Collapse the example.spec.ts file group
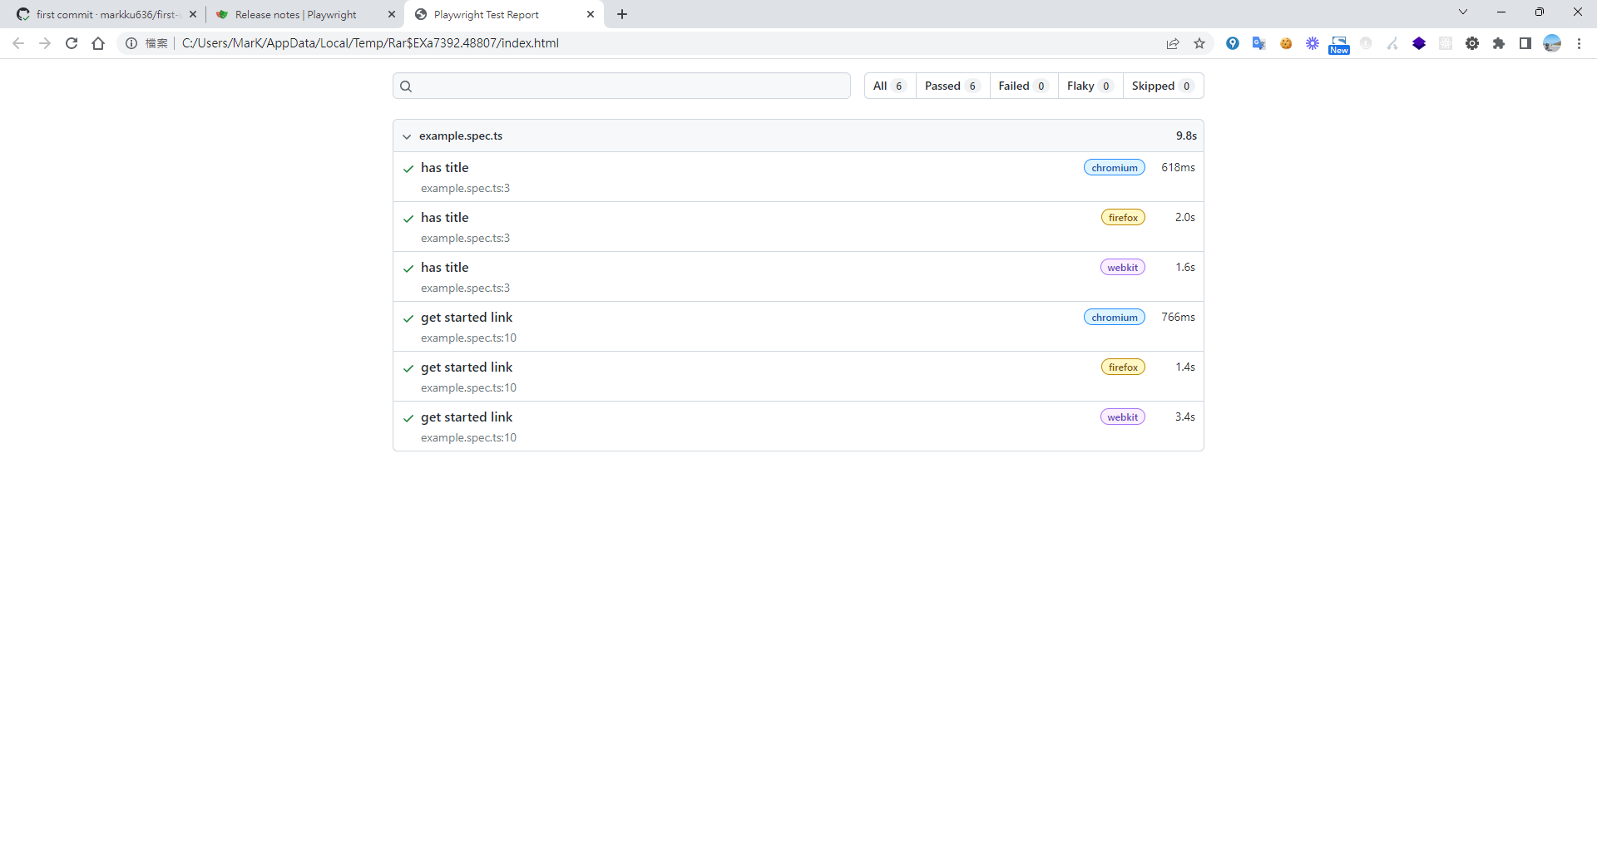Screen dimensions: 1597x858 [407, 136]
